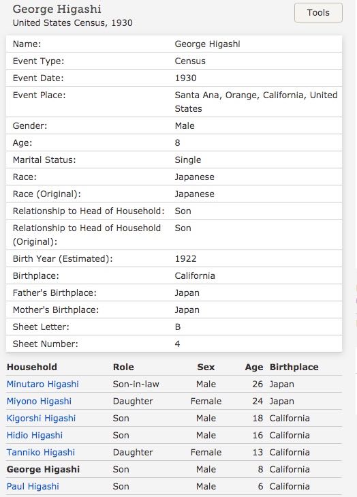Open Hidio Higashi's record link

35,436
